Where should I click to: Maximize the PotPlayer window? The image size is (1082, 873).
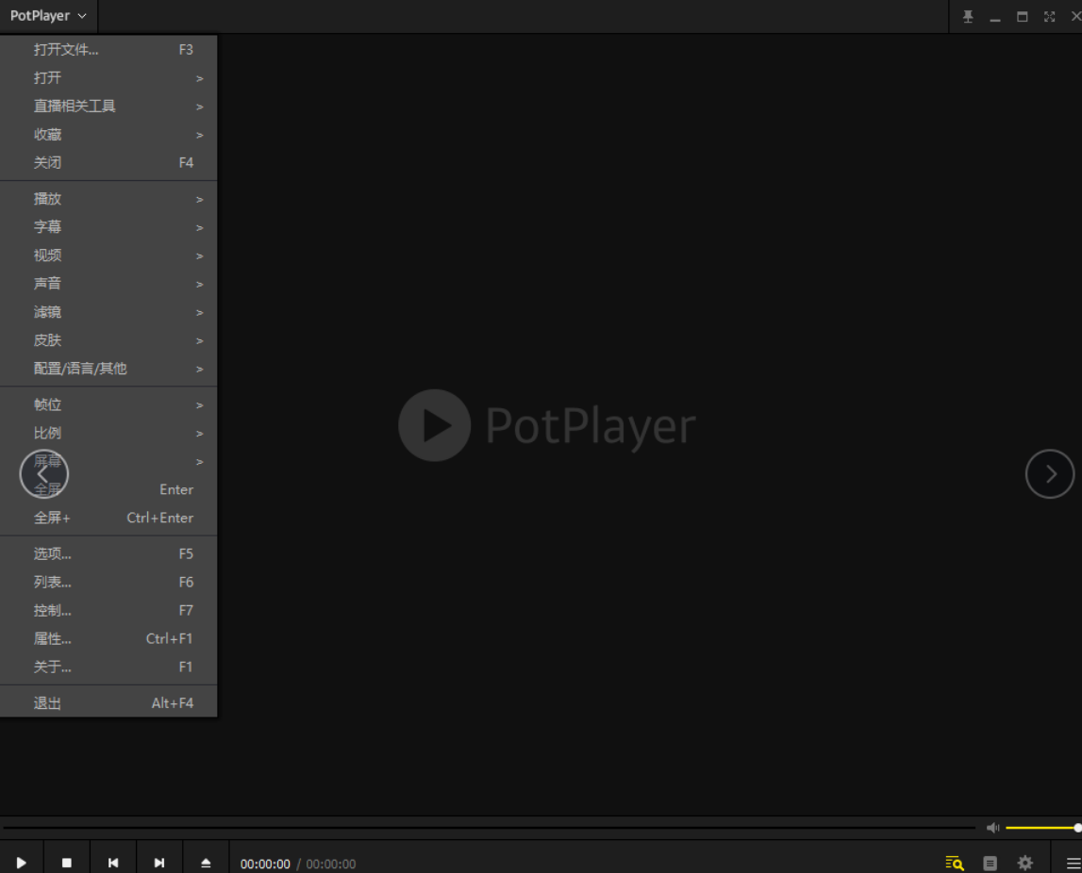click(x=1023, y=17)
